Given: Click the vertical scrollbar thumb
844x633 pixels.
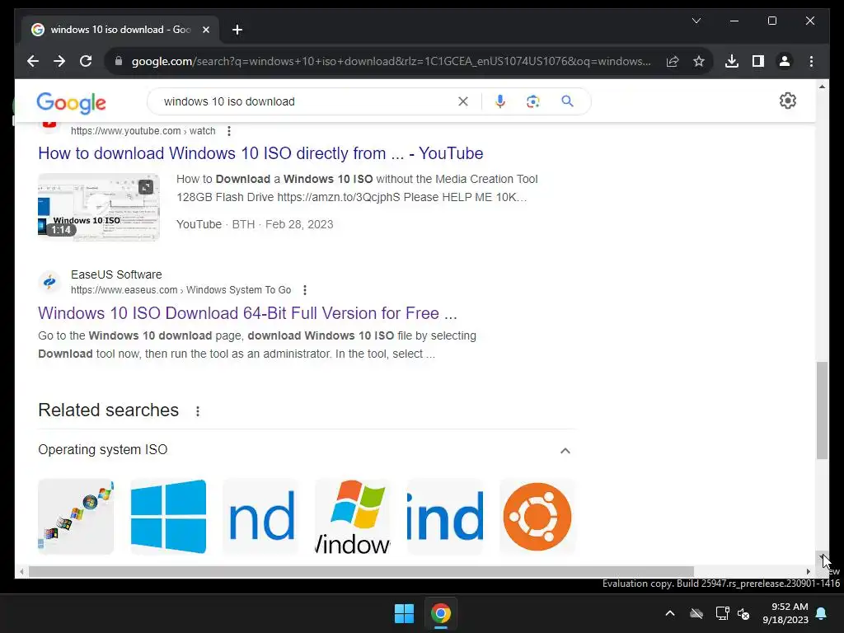Looking at the screenshot, I should pos(822,410).
